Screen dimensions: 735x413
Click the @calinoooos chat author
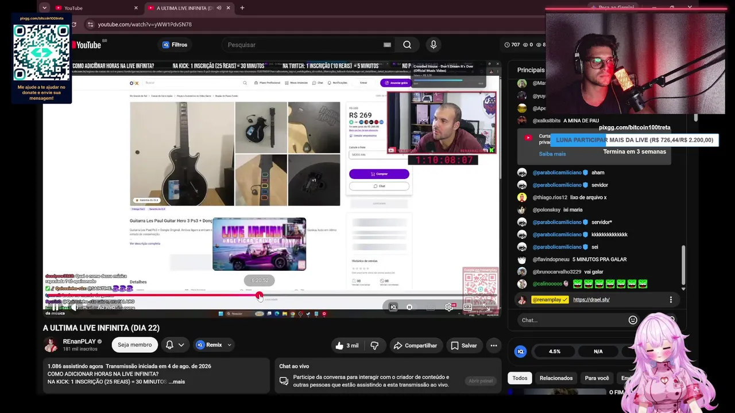click(547, 284)
